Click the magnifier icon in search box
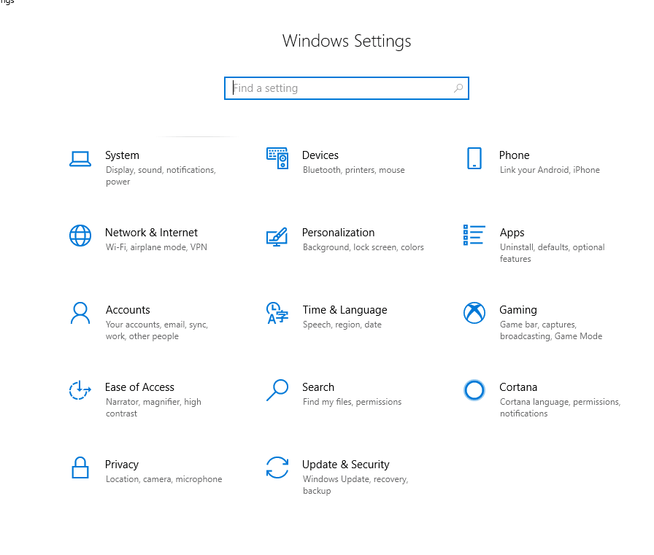 [x=458, y=88]
